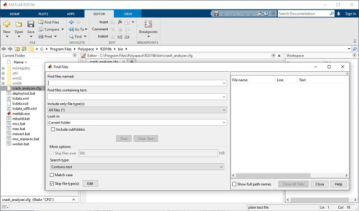
Task: Click Help button in Find Files
Action: coord(338,184)
